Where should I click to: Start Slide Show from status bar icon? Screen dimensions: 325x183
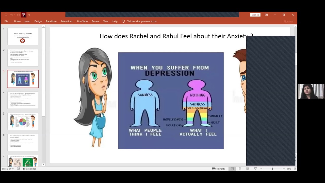[x=255, y=169]
